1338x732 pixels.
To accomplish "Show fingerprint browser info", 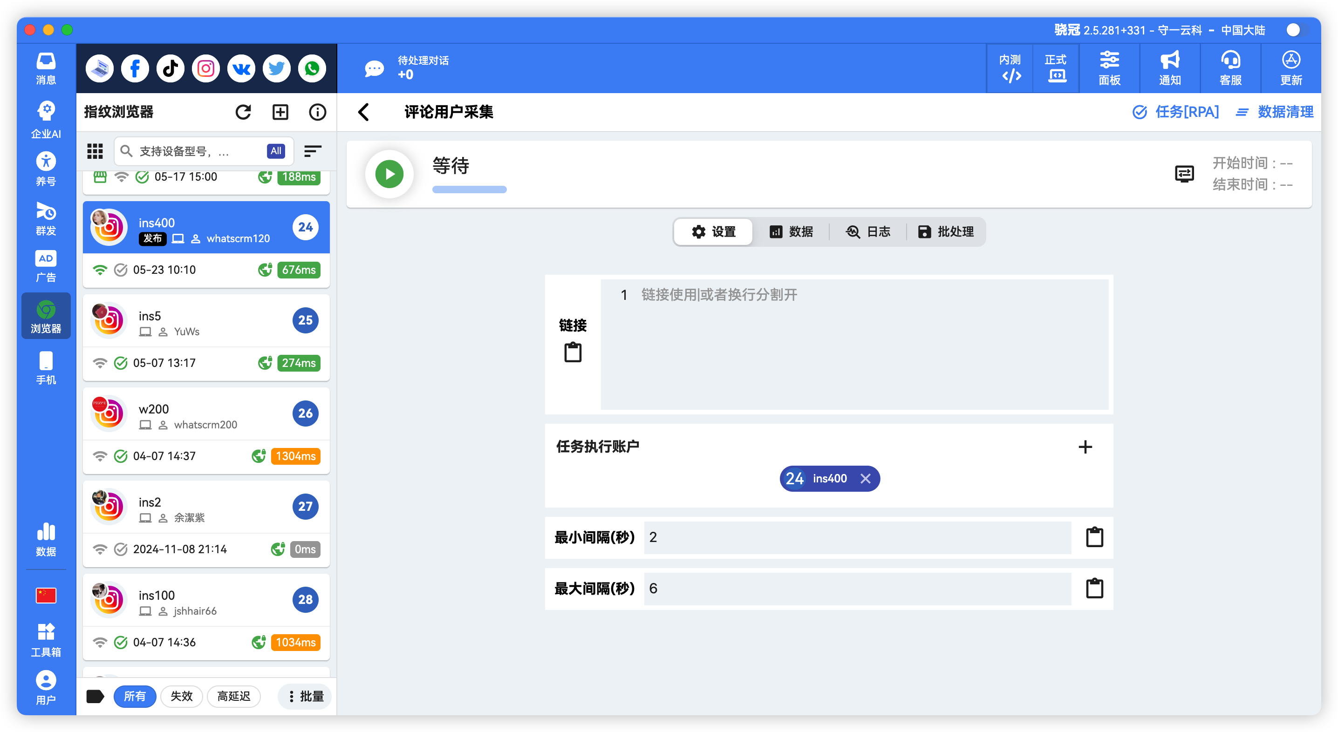I will [317, 112].
